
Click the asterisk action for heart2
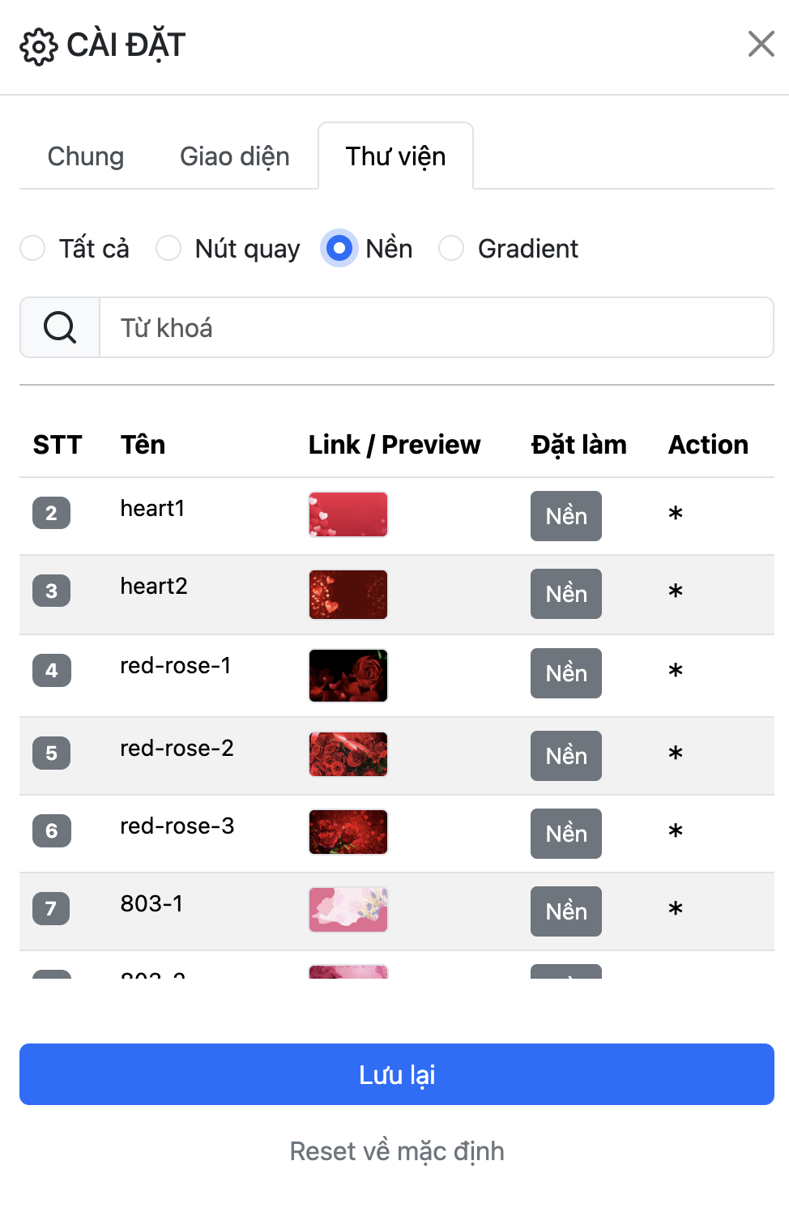click(676, 591)
